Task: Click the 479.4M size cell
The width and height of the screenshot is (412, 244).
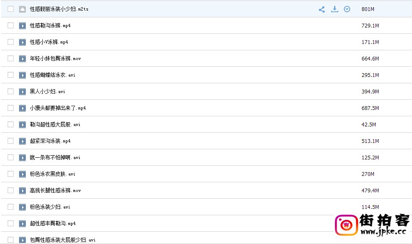Action: 370,191
